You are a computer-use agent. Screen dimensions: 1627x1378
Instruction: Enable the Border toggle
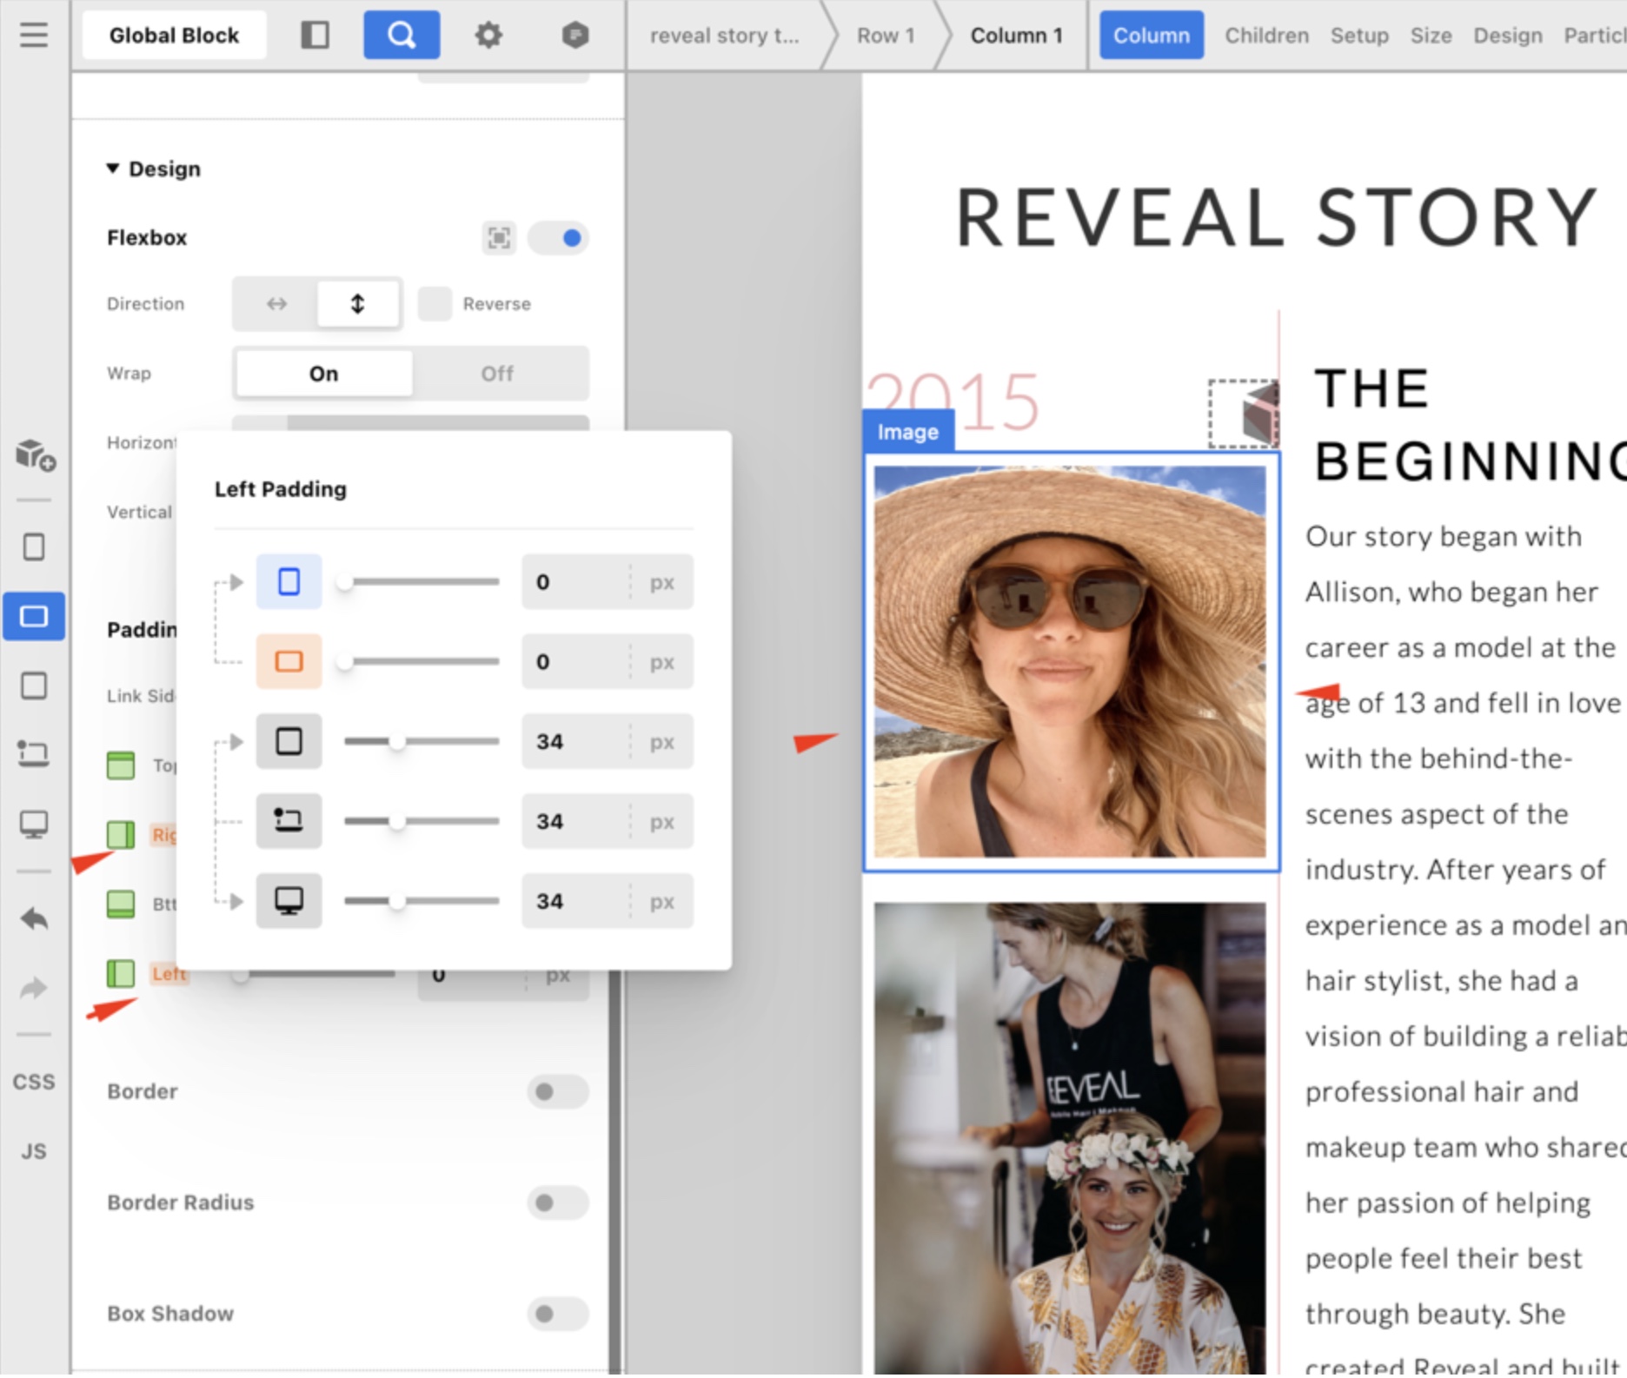coord(556,1091)
